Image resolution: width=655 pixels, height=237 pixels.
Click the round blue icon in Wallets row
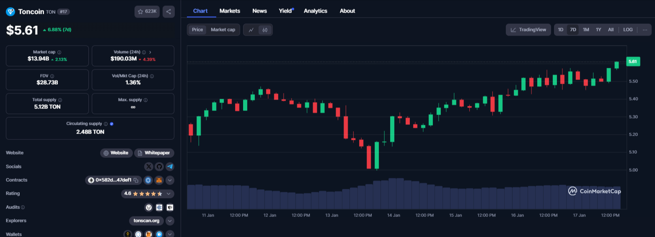(159, 234)
